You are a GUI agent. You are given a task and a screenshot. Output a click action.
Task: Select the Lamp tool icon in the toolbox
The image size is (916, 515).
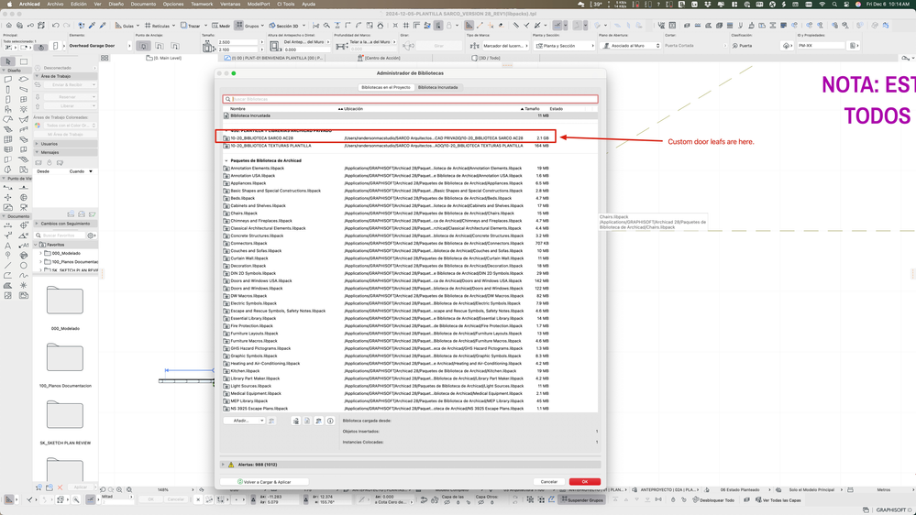point(23,109)
